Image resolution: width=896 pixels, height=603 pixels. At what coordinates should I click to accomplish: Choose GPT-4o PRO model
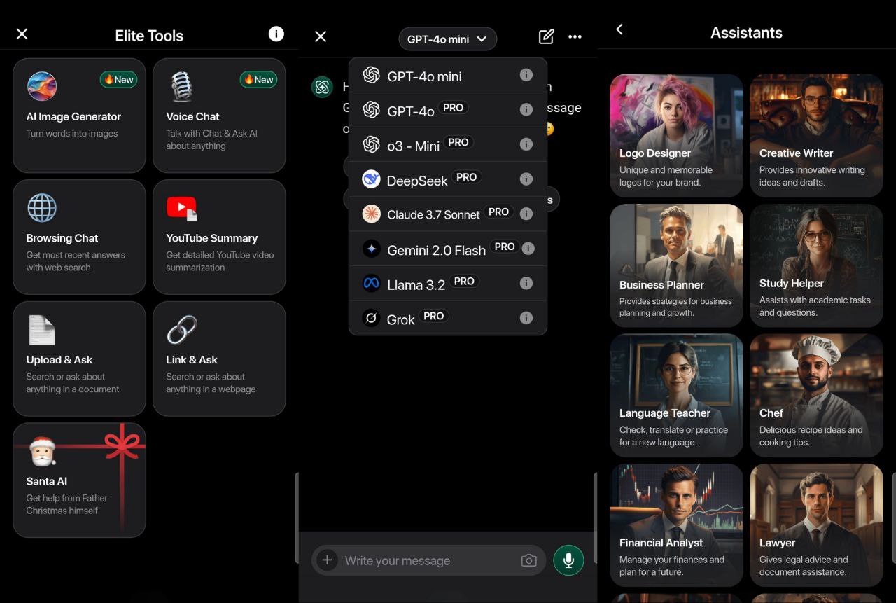click(x=448, y=110)
